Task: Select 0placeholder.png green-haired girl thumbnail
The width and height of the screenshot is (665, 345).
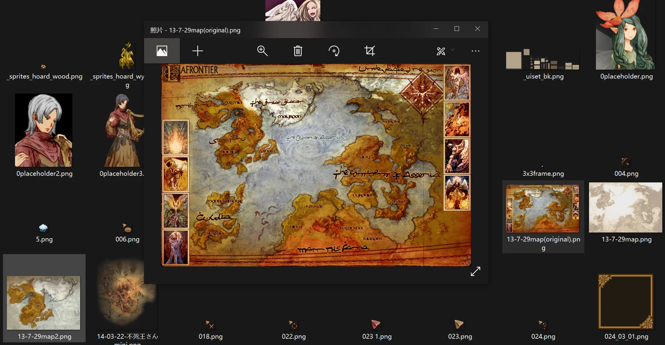Action: [x=625, y=35]
